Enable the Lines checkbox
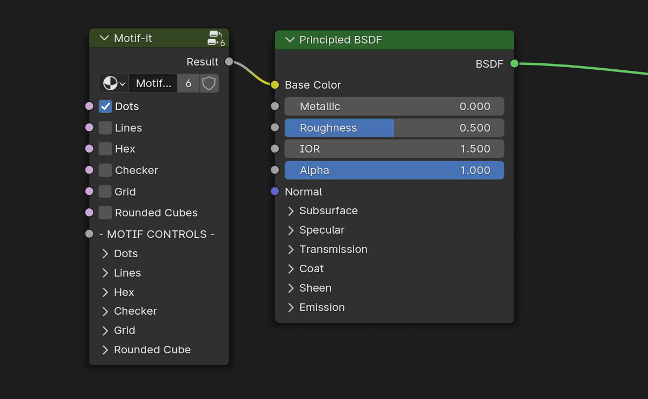648x399 pixels. 105,128
